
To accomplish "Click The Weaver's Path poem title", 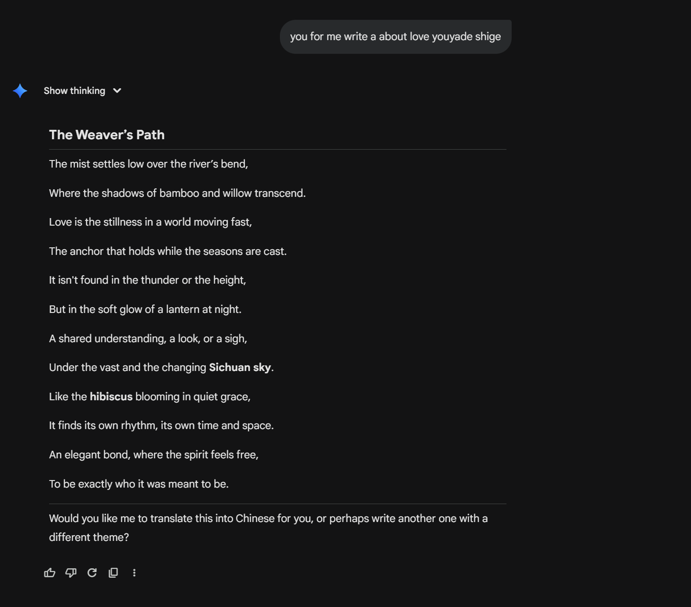I will tap(107, 135).
